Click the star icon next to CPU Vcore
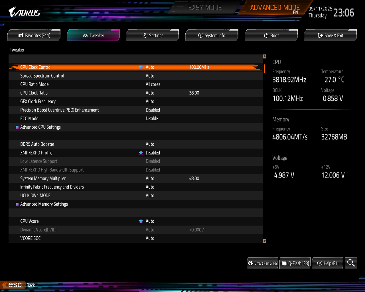This screenshot has height=292, width=365. pos(141,221)
